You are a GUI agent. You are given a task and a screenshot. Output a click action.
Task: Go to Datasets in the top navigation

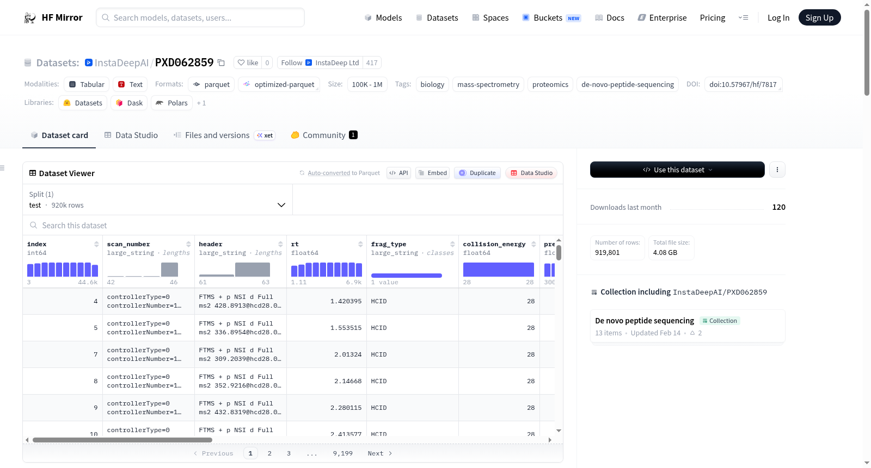tap(437, 18)
